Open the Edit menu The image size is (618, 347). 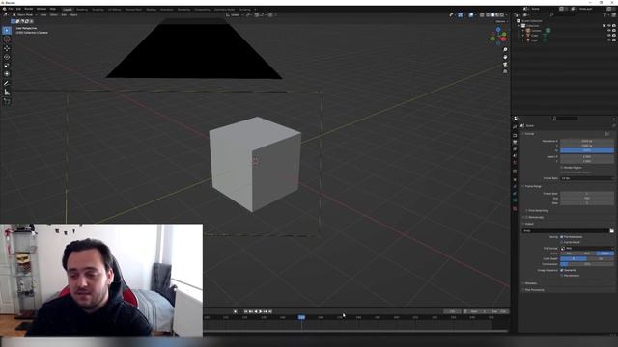coord(18,9)
